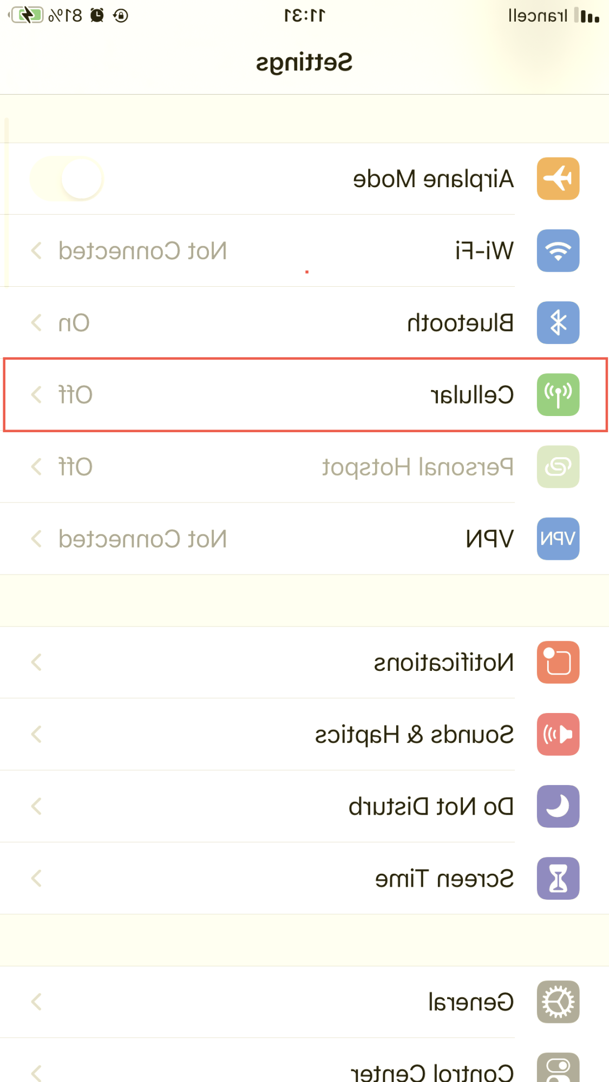Open the VPN settings row label
The image size is (609, 1082).
489,538
